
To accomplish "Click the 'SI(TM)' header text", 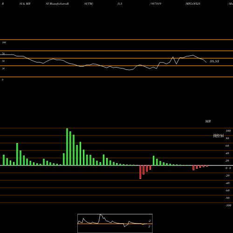I will (x=89, y=4).
